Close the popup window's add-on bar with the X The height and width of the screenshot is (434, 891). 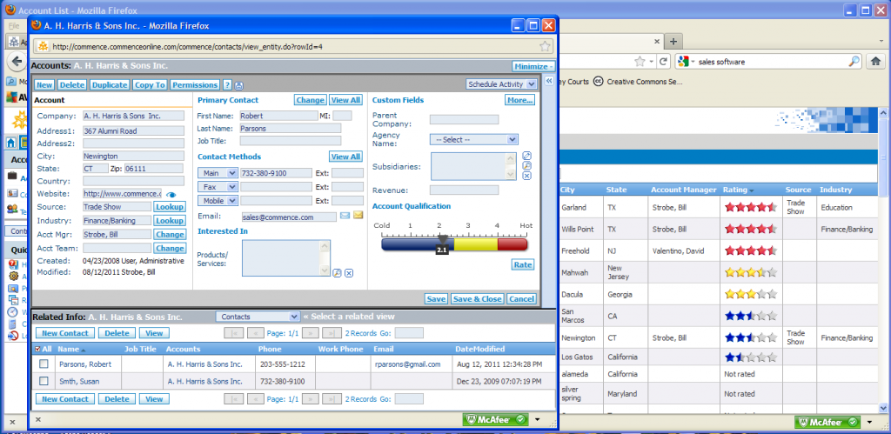37,420
